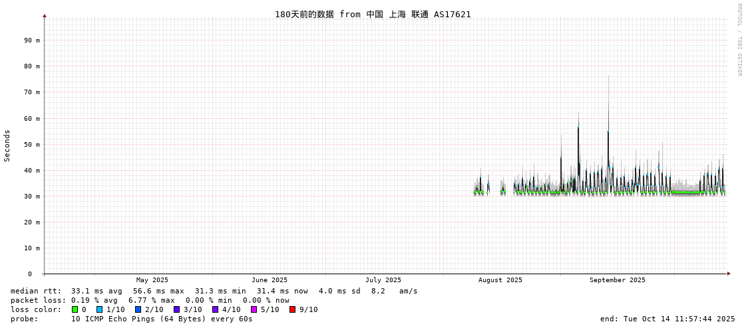Select the blue 2/10 loss swatch
The height and width of the screenshot is (328, 746).
138,309
